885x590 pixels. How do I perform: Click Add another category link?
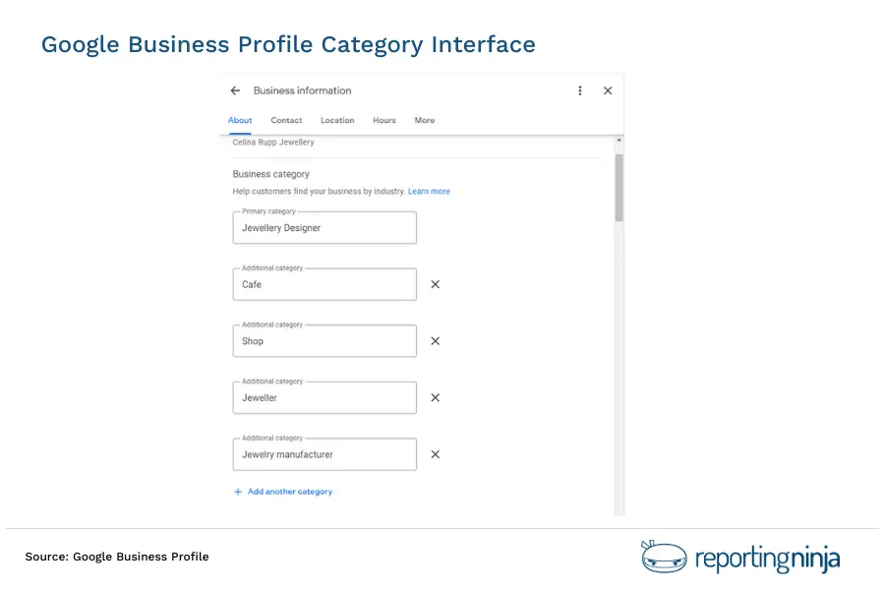pos(289,492)
